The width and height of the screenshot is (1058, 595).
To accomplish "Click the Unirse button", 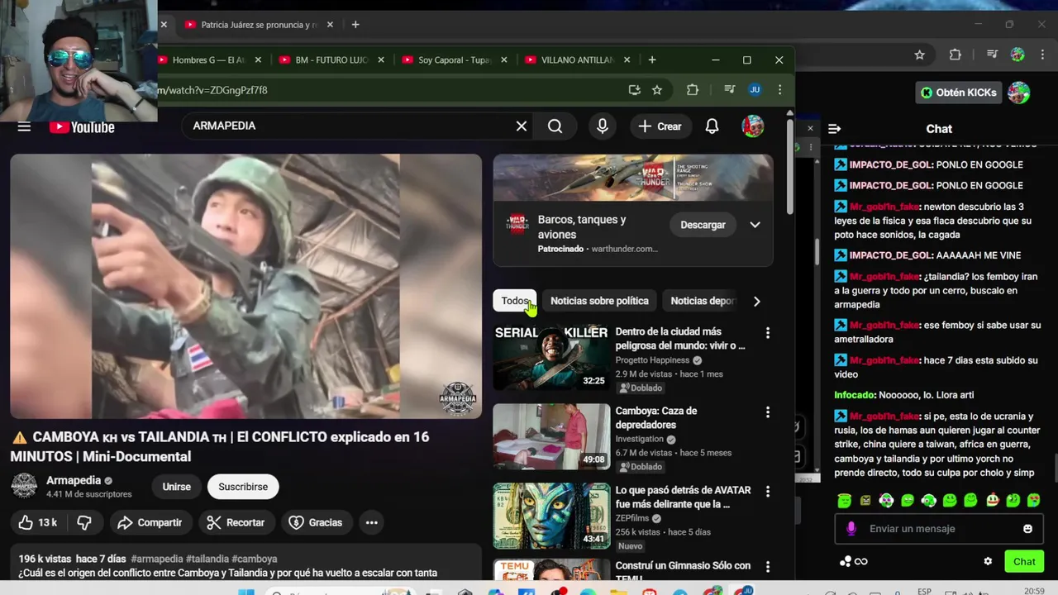I will [x=176, y=487].
